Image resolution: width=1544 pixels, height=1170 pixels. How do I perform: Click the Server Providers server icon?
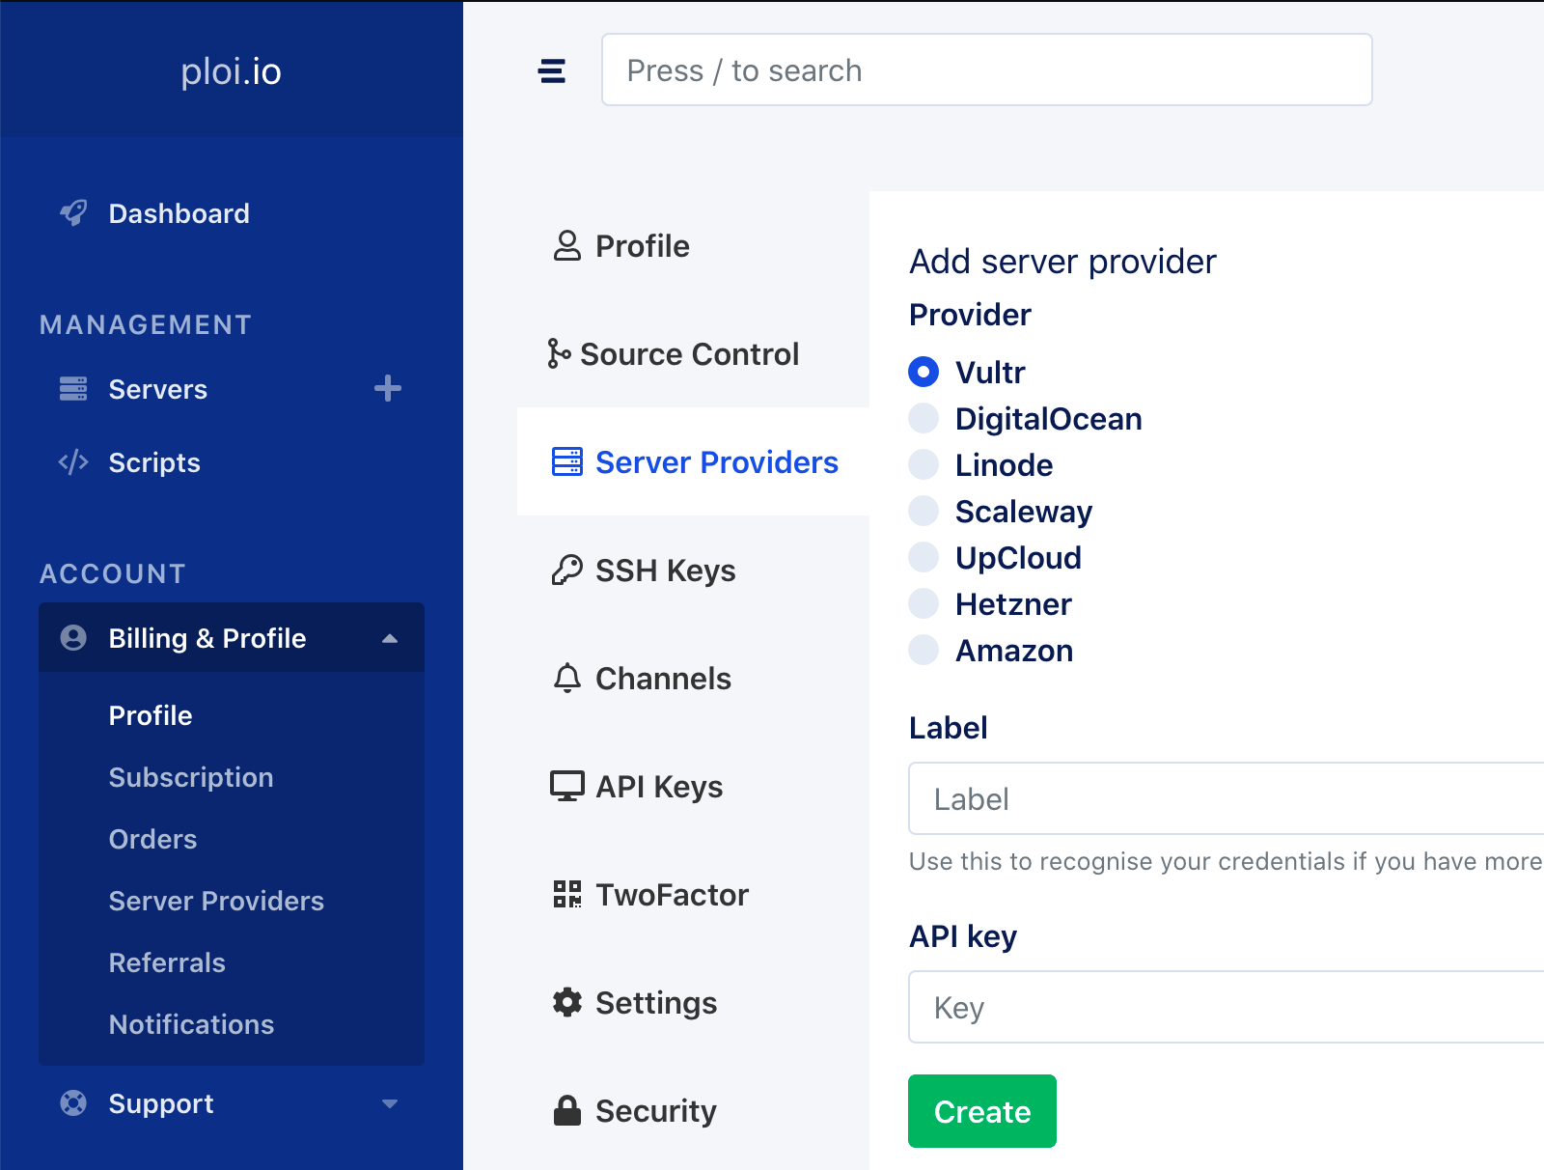(x=567, y=462)
